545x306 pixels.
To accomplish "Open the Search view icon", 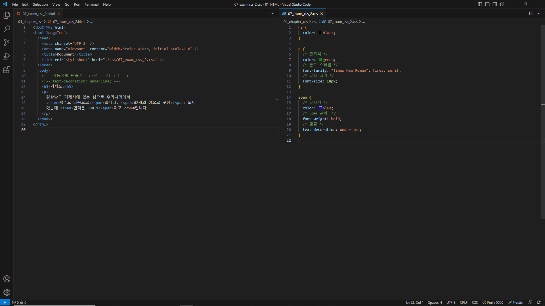I will [x=7, y=29].
